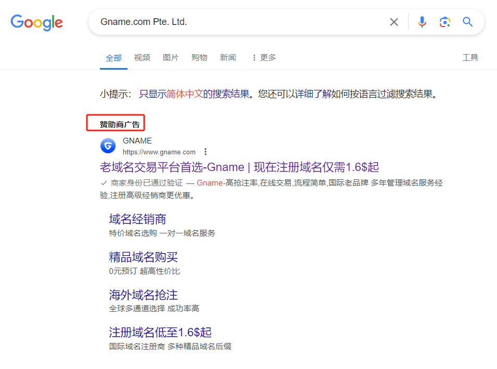Click the GNAME advertiser name
This screenshot has height=369, width=497.
pyautogui.click(x=137, y=141)
